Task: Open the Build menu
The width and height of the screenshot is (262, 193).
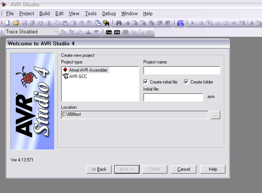Action: 44,13
